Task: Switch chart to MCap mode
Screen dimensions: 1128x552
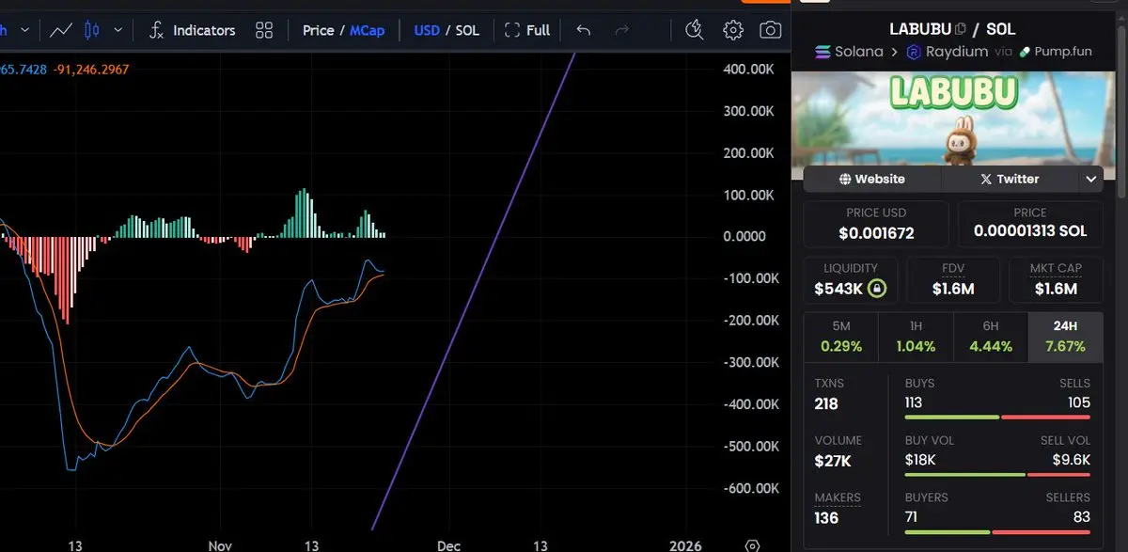Action: click(x=367, y=30)
